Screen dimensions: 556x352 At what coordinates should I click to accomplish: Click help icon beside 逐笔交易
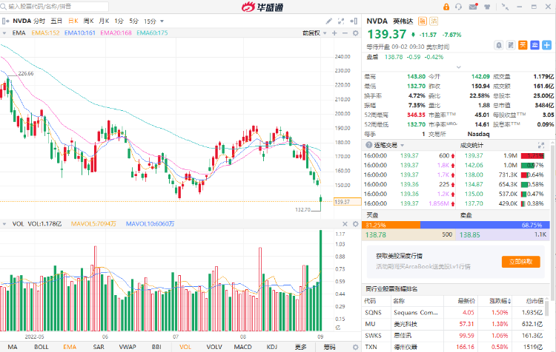click(368, 145)
